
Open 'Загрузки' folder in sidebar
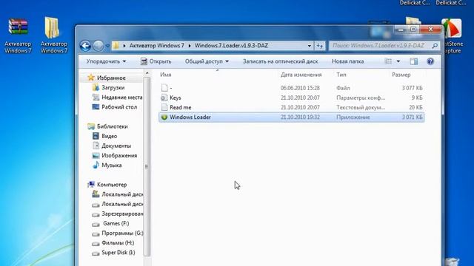coord(113,87)
